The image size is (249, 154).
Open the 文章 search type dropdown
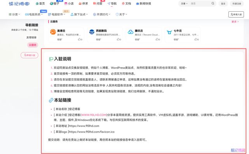(184, 3)
